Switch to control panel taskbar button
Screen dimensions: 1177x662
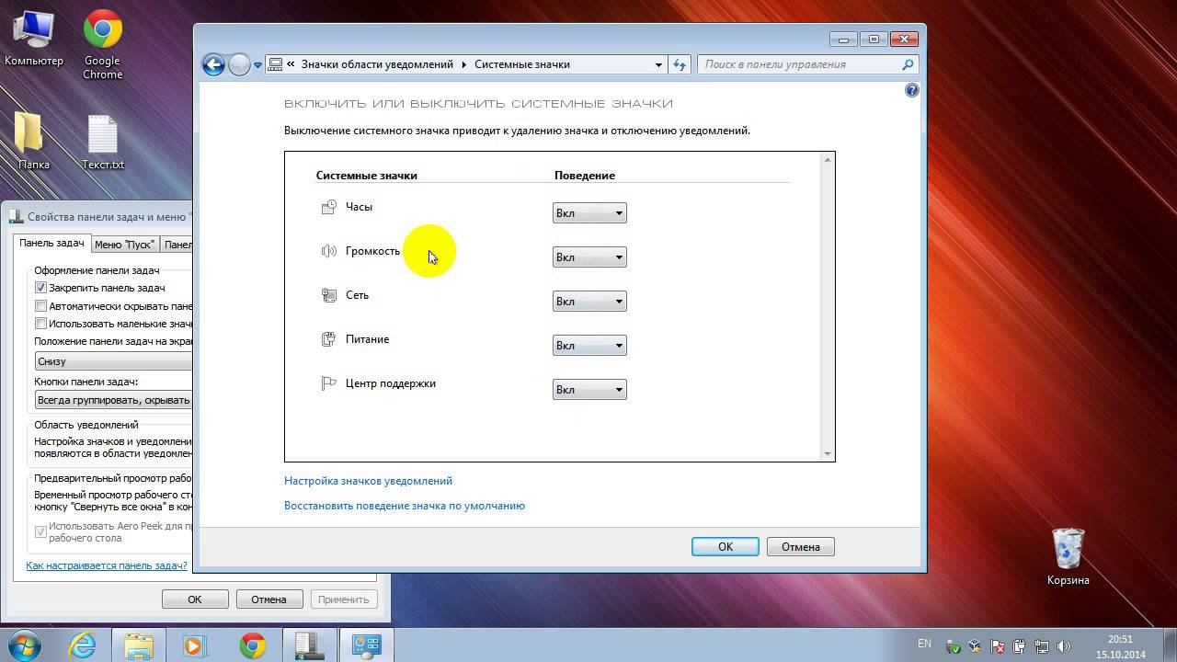pos(366,645)
